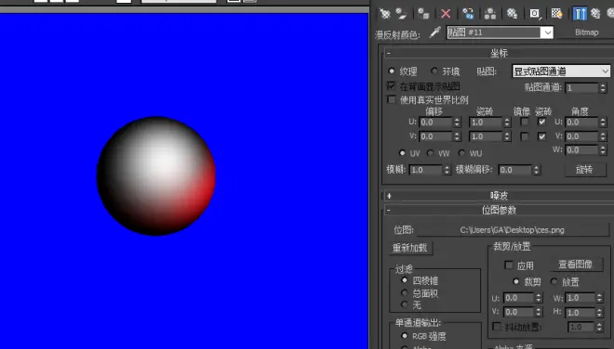Select the 环境 radio button
Viewport: 614px width, 349px height.
434,71
